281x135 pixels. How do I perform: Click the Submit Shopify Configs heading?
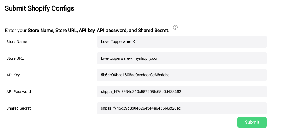(x=39, y=8)
